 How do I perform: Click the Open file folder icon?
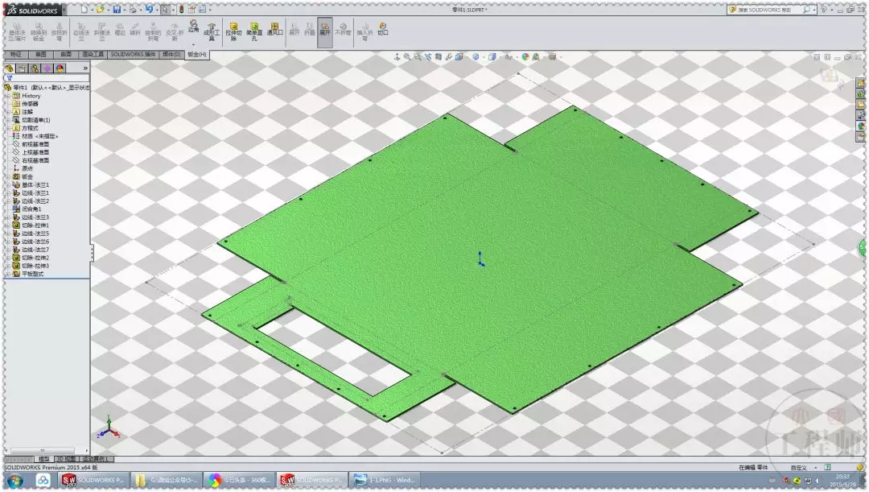click(x=101, y=10)
